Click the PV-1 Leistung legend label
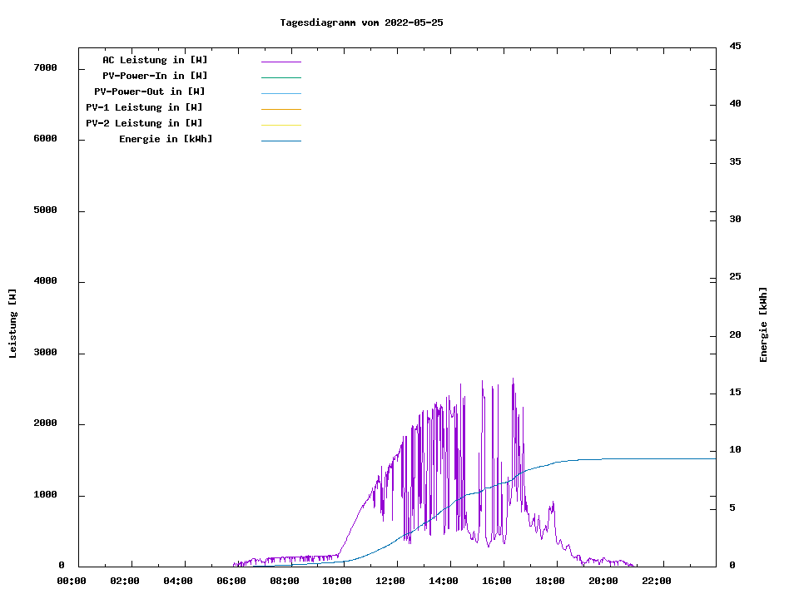 144,107
